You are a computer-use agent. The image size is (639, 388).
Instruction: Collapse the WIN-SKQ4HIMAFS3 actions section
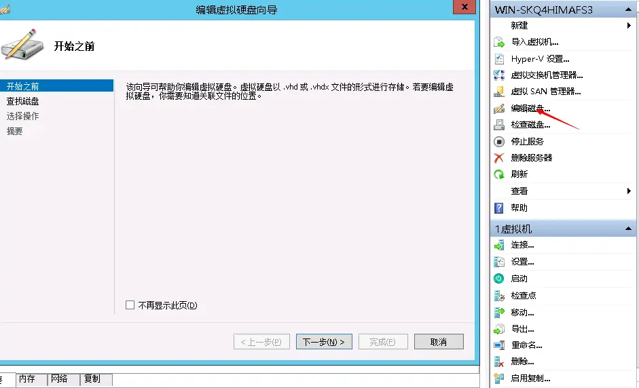click(628, 9)
